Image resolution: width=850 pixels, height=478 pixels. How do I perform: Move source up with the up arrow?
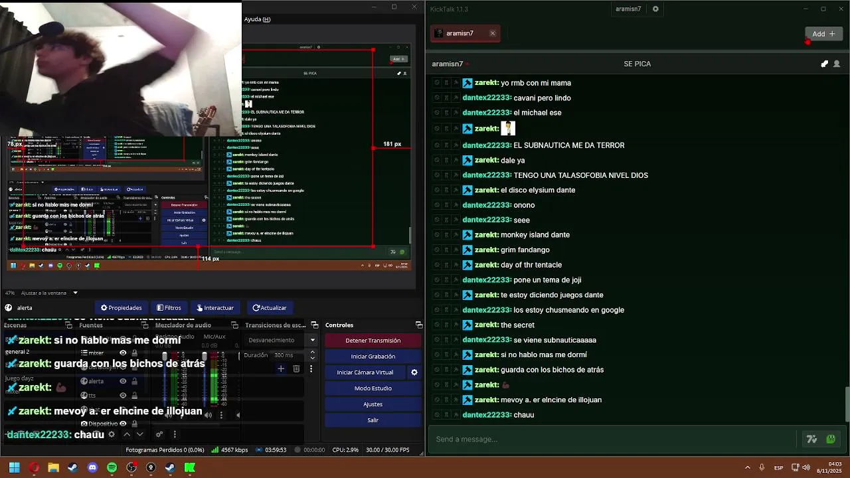[126, 434]
